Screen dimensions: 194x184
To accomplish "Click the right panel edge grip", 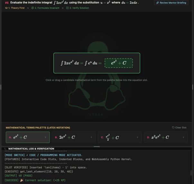I will tap(193, 87).
